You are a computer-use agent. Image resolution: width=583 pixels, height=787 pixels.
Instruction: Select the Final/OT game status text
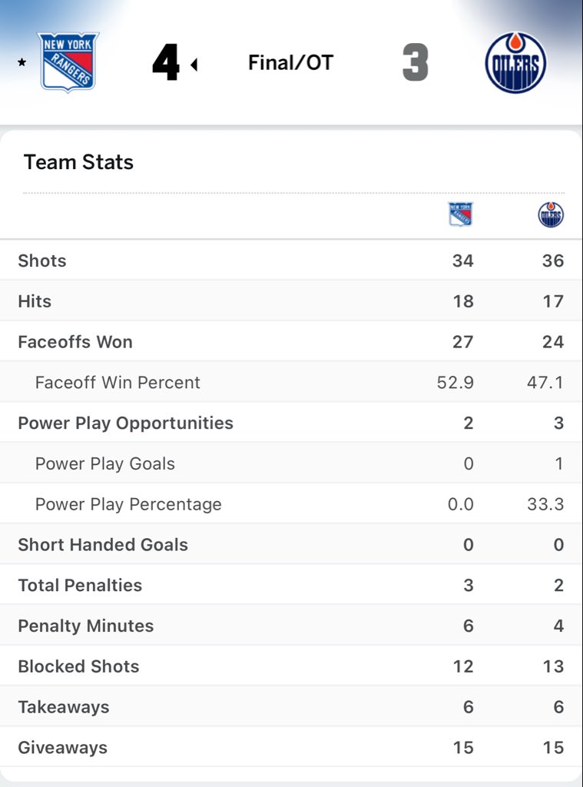290,63
